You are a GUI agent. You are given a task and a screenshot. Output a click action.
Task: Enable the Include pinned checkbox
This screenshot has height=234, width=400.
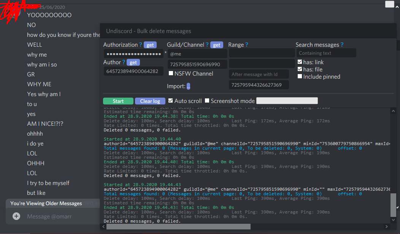click(x=300, y=76)
